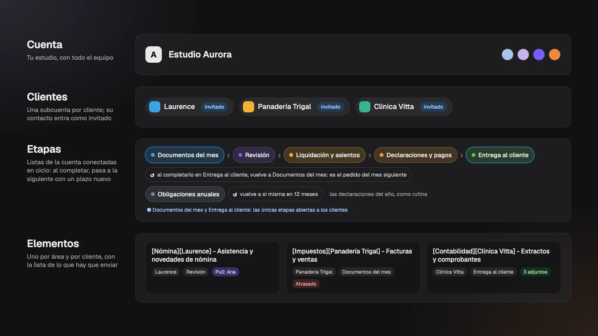Click the green '3 adjuntos' tag
The height and width of the screenshot is (336, 598).
click(535, 272)
